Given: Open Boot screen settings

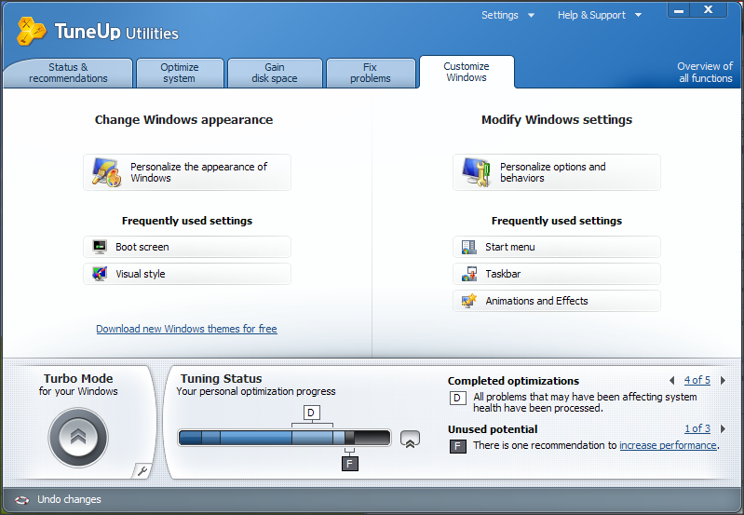Looking at the screenshot, I should point(187,247).
